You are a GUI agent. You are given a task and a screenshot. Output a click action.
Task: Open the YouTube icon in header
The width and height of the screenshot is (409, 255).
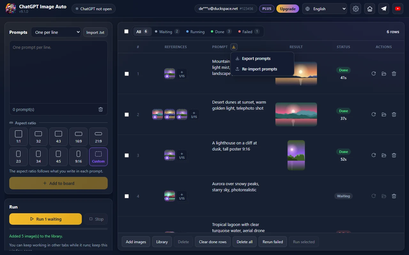click(x=398, y=9)
